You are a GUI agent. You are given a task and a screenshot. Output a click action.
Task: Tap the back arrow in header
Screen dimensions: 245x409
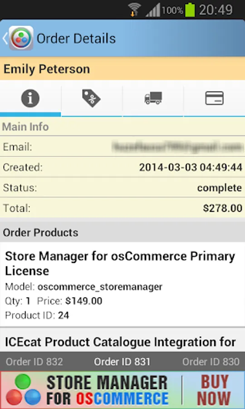(x=5, y=39)
